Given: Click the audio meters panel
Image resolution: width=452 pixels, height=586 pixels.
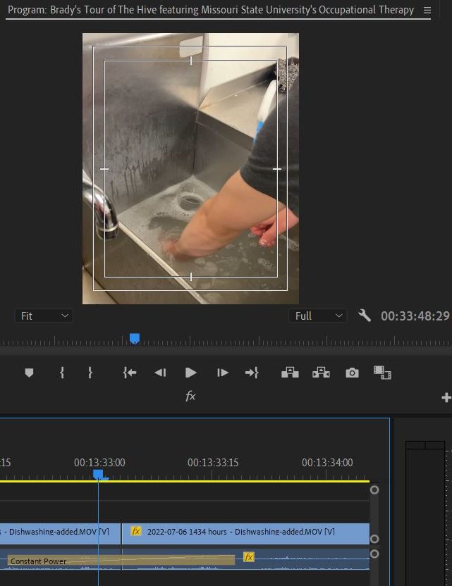Looking at the screenshot, I should (425, 513).
